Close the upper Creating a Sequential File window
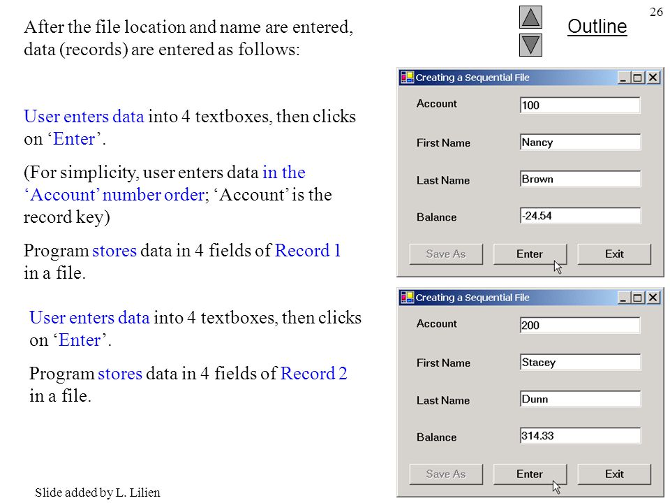This screenshot has width=670, height=503. (653, 78)
